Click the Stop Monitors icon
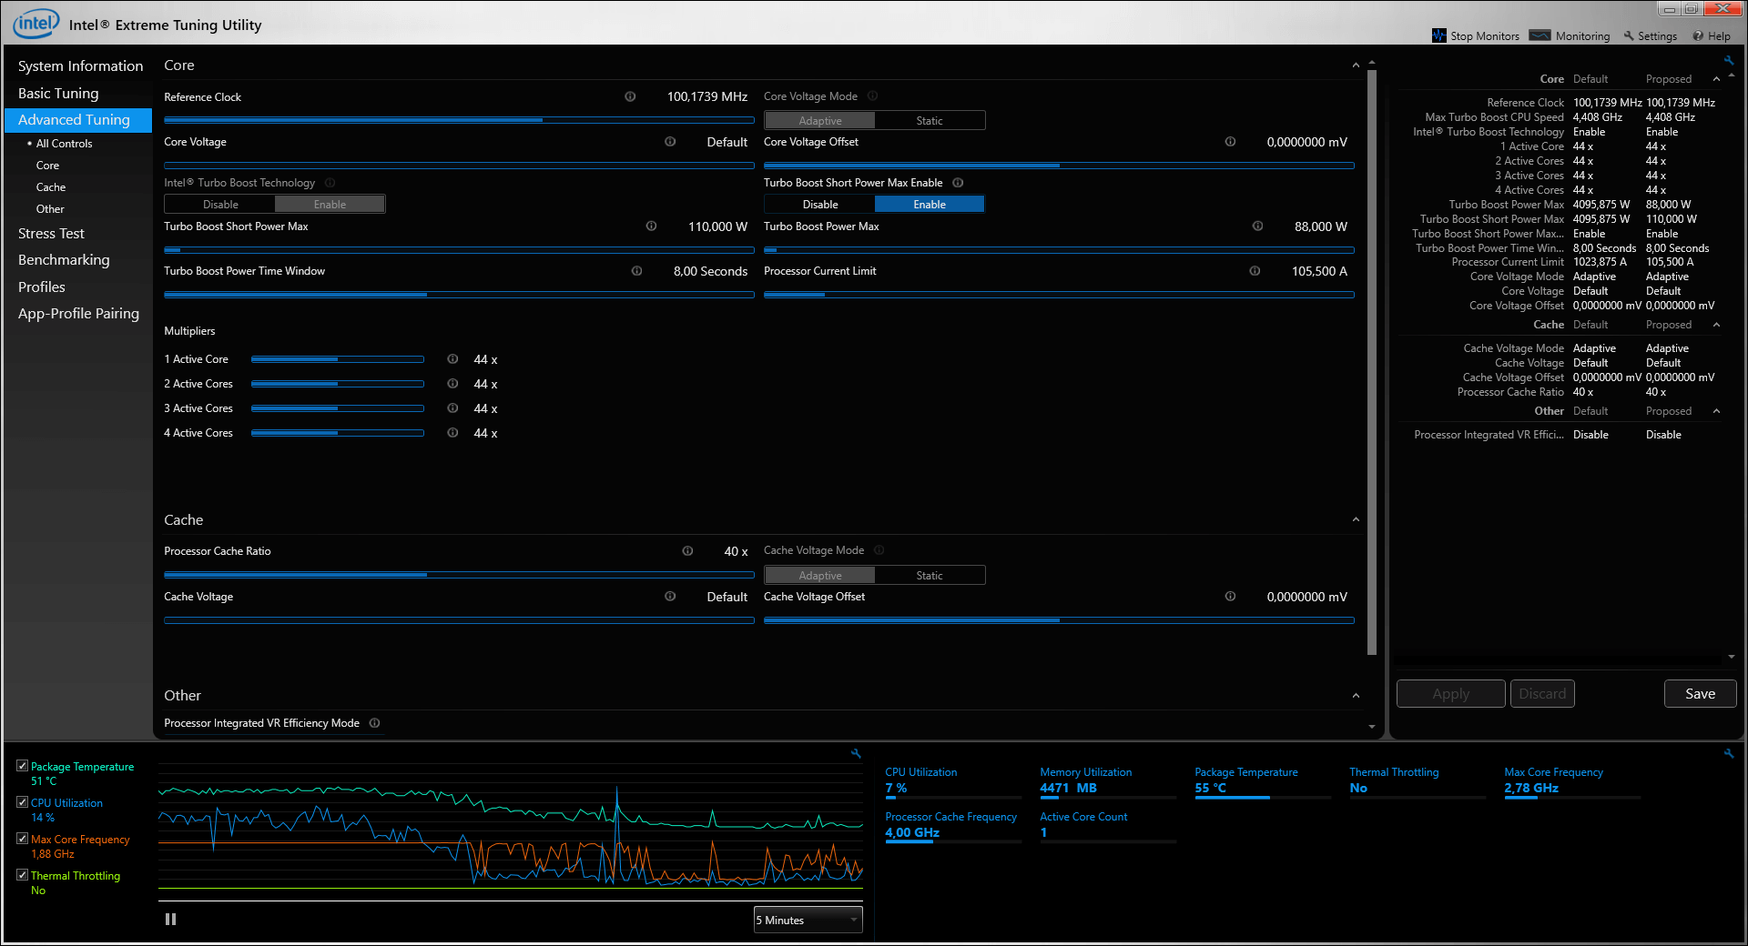1748x946 pixels. (1438, 35)
